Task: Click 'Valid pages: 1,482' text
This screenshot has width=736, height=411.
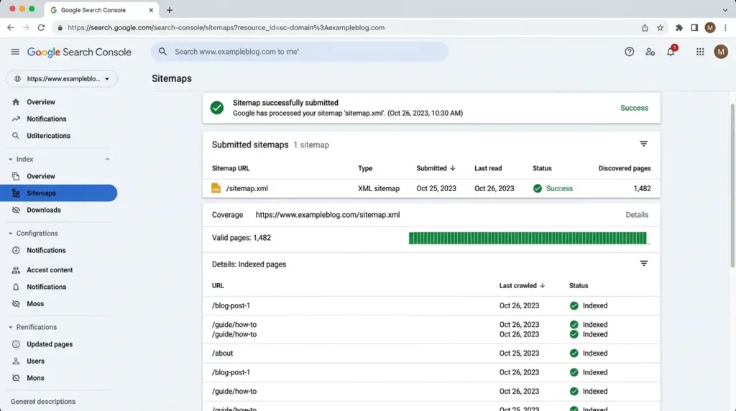Action: click(x=241, y=237)
